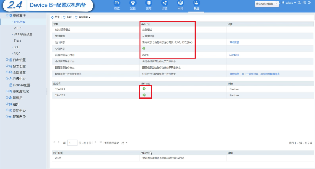Click the 配置 gear button in toolbar

click(x=55, y=17)
